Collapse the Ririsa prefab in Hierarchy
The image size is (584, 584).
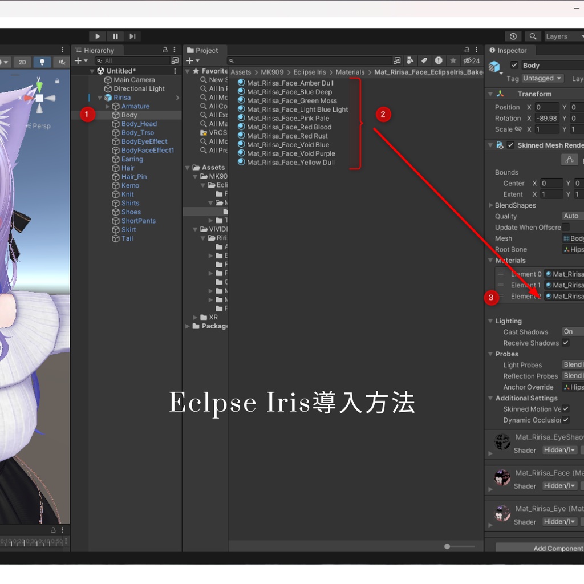tap(100, 98)
